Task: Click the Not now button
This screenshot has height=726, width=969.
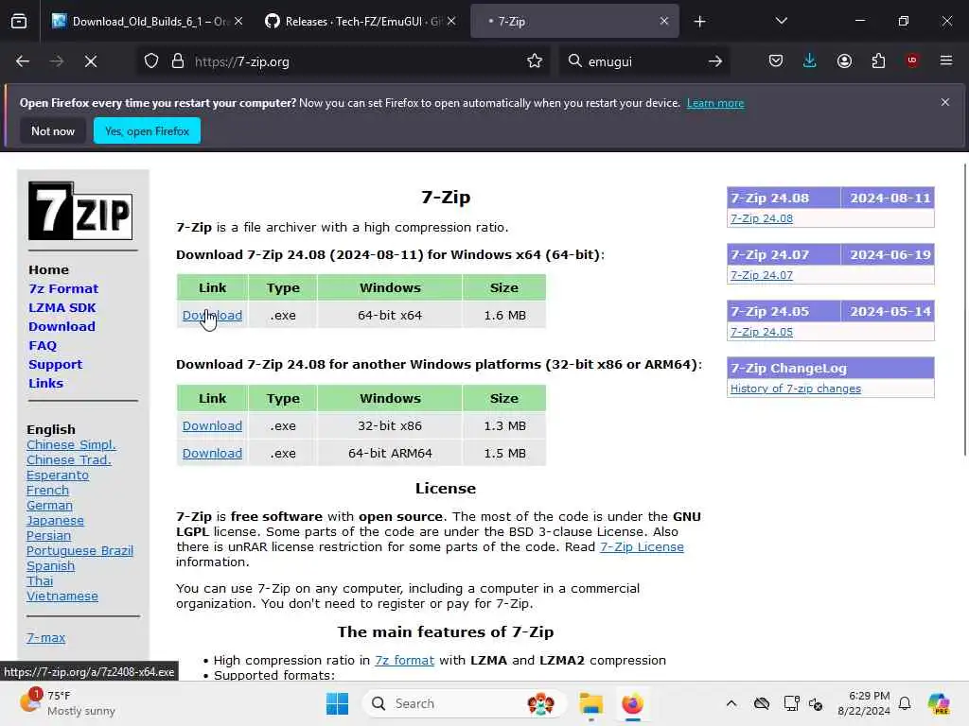Action: [x=53, y=130]
